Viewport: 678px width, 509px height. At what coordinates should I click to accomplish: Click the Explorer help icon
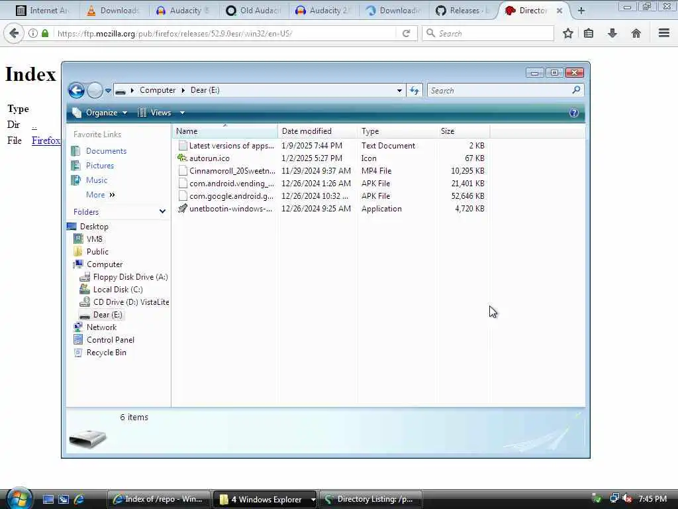coord(574,113)
